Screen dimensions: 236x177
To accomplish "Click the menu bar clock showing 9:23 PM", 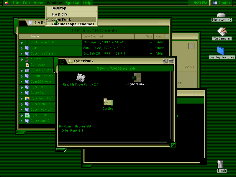I will click(x=201, y=3).
